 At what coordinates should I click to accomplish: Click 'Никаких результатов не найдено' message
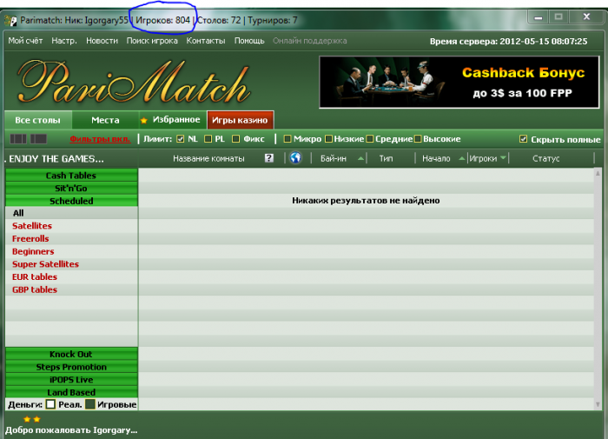[366, 201]
